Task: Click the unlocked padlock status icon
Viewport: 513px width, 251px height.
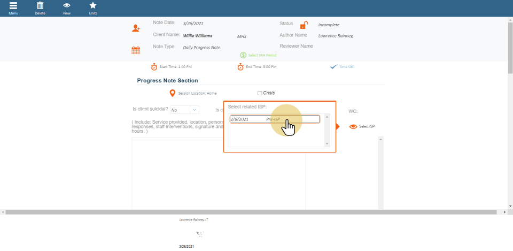Action: coord(304,25)
